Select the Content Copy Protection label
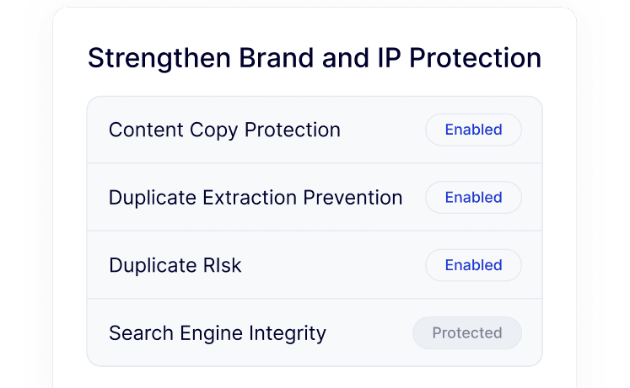 [224, 130]
